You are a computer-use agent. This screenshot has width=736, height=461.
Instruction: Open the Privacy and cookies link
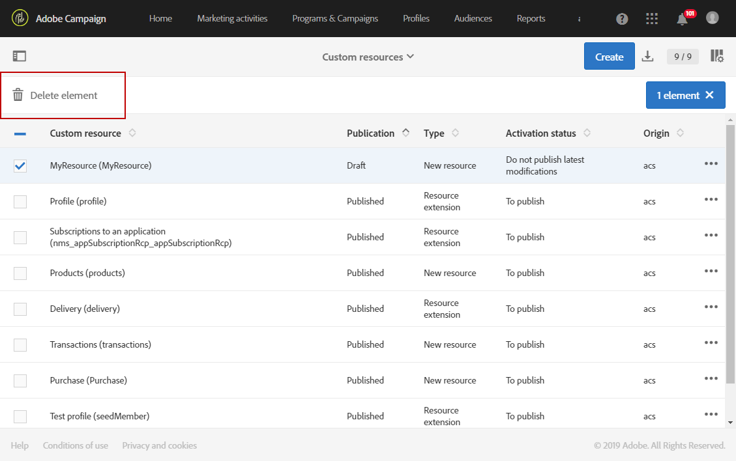pyautogui.click(x=160, y=445)
